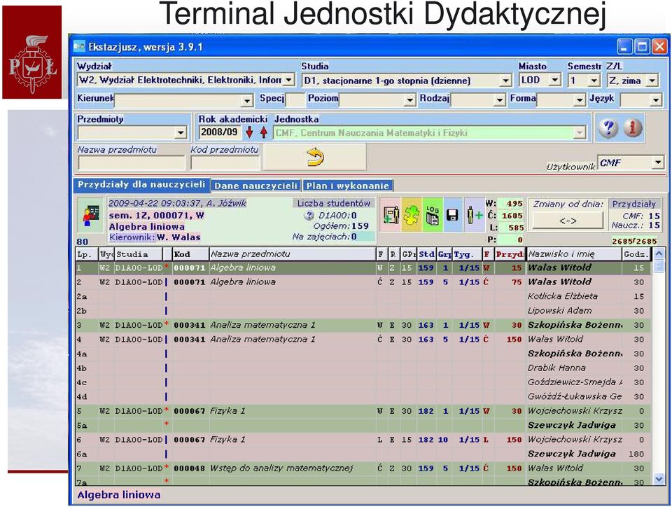Viewport: 672px width, 507px height.
Task: Click the green puzzle piece icon
Action: (x=412, y=215)
